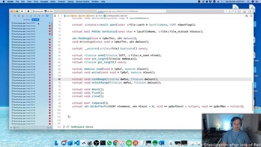Open OBS from the Dock
The image size is (261, 147).
[96, 143]
